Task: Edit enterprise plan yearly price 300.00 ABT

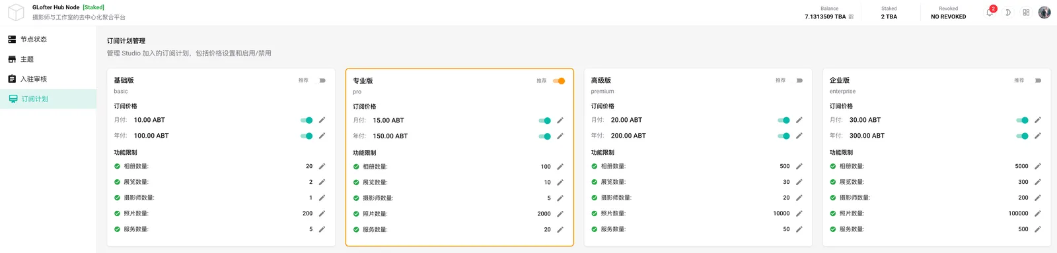Action: click(1037, 136)
